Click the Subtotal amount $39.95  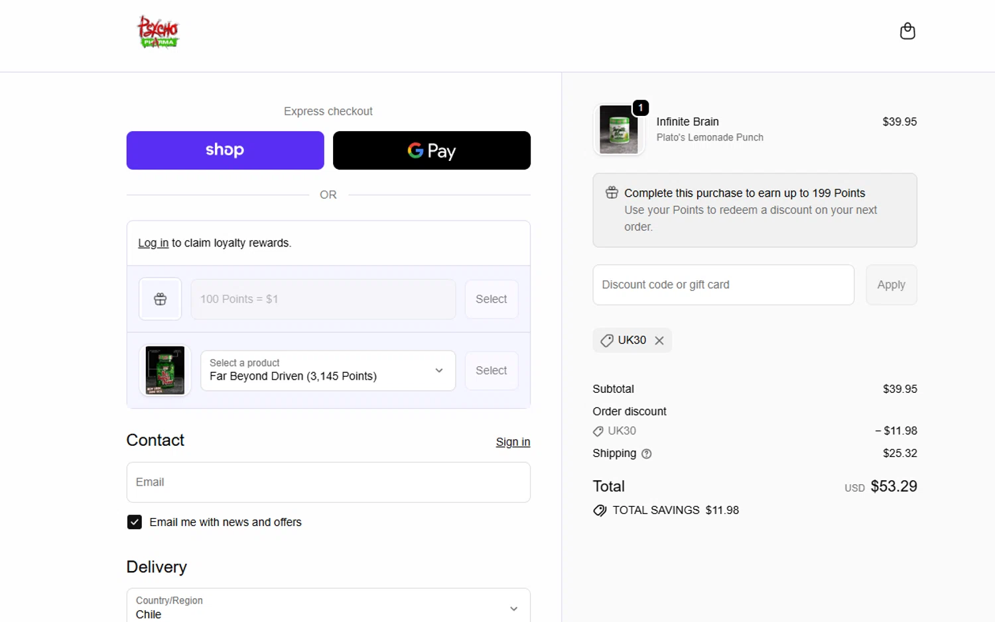tap(899, 389)
